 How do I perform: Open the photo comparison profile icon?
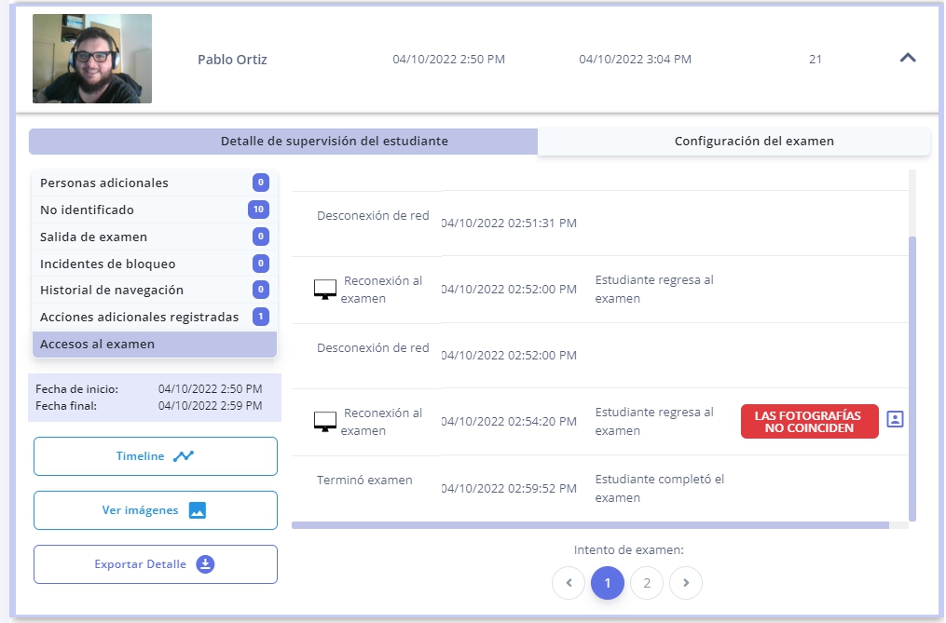[x=895, y=419]
